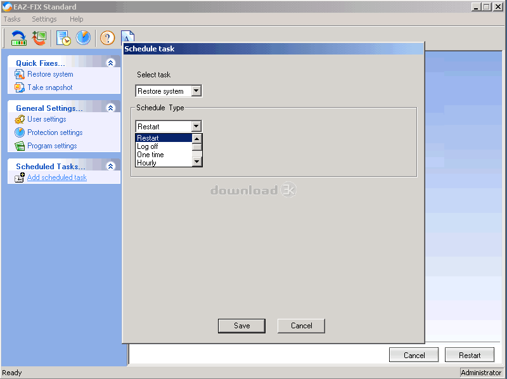Choose Log off from schedule type list
The height and width of the screenshot is (379, 507).
point(148,146)
